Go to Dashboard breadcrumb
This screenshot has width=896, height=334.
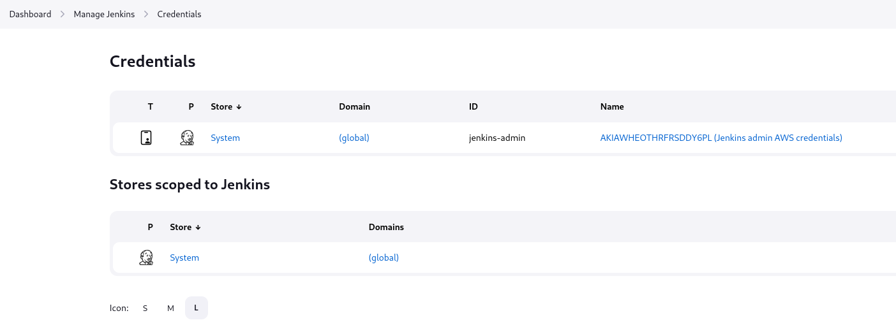click(30, 14)
